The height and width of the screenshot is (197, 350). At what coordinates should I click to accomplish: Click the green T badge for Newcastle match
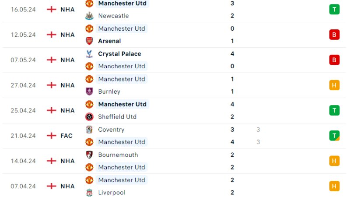334,9
